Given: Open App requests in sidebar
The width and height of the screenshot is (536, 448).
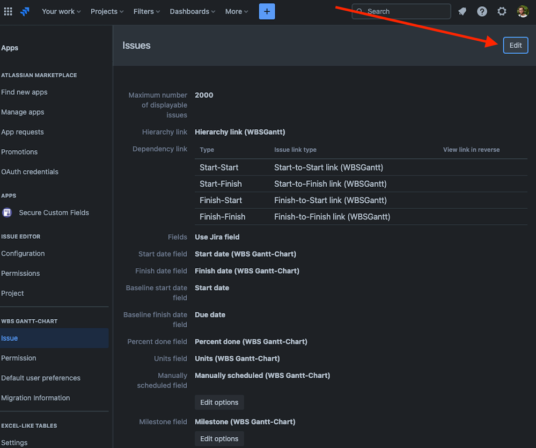Looking at the screenshot, I should [x=22, y=132].
